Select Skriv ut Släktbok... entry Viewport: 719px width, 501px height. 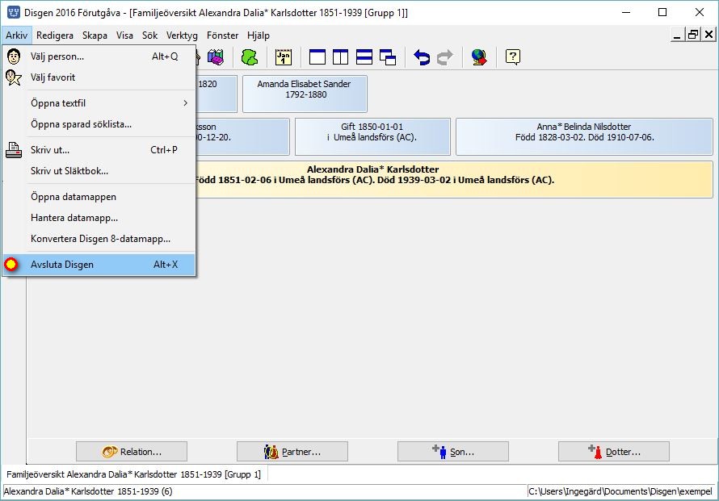(99, 171)
